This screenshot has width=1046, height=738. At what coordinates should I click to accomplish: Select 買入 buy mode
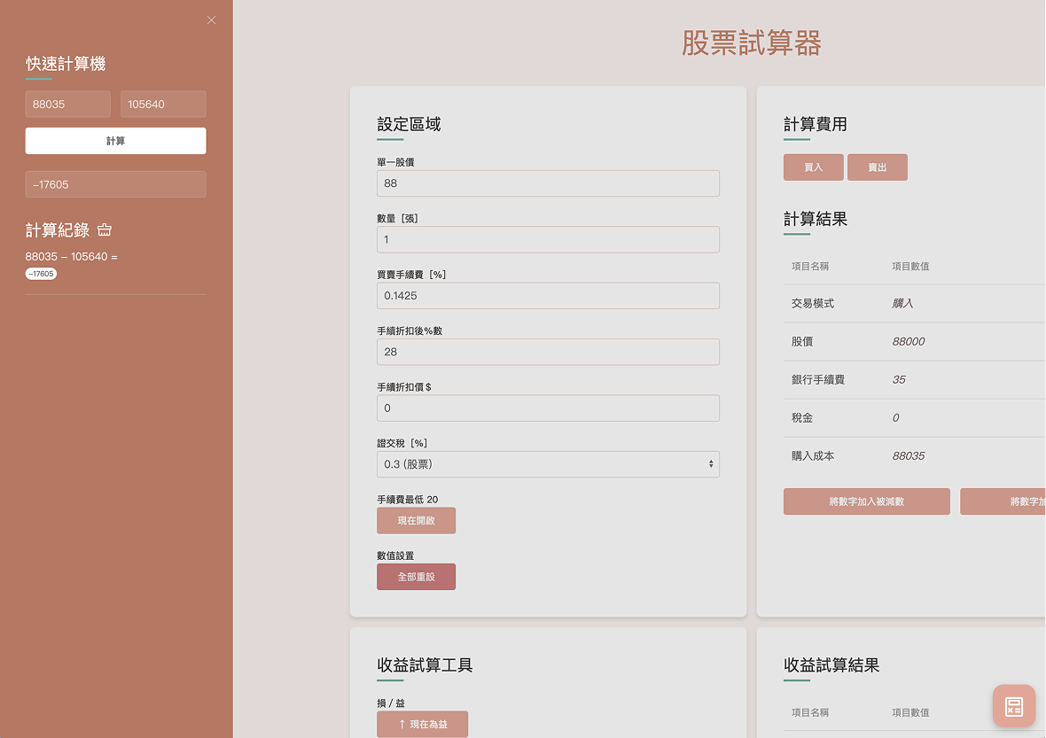click(813, 167)
